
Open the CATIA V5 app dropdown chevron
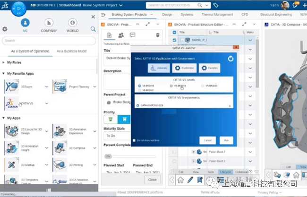(46, 103)
